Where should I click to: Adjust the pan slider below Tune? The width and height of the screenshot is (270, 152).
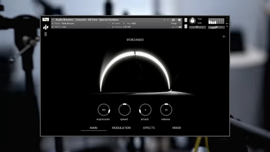tap(198, 27)
